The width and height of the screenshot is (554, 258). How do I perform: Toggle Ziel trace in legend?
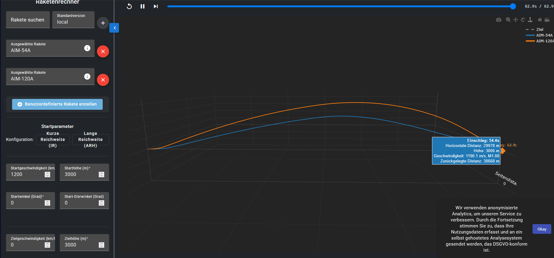coord(540,29)
